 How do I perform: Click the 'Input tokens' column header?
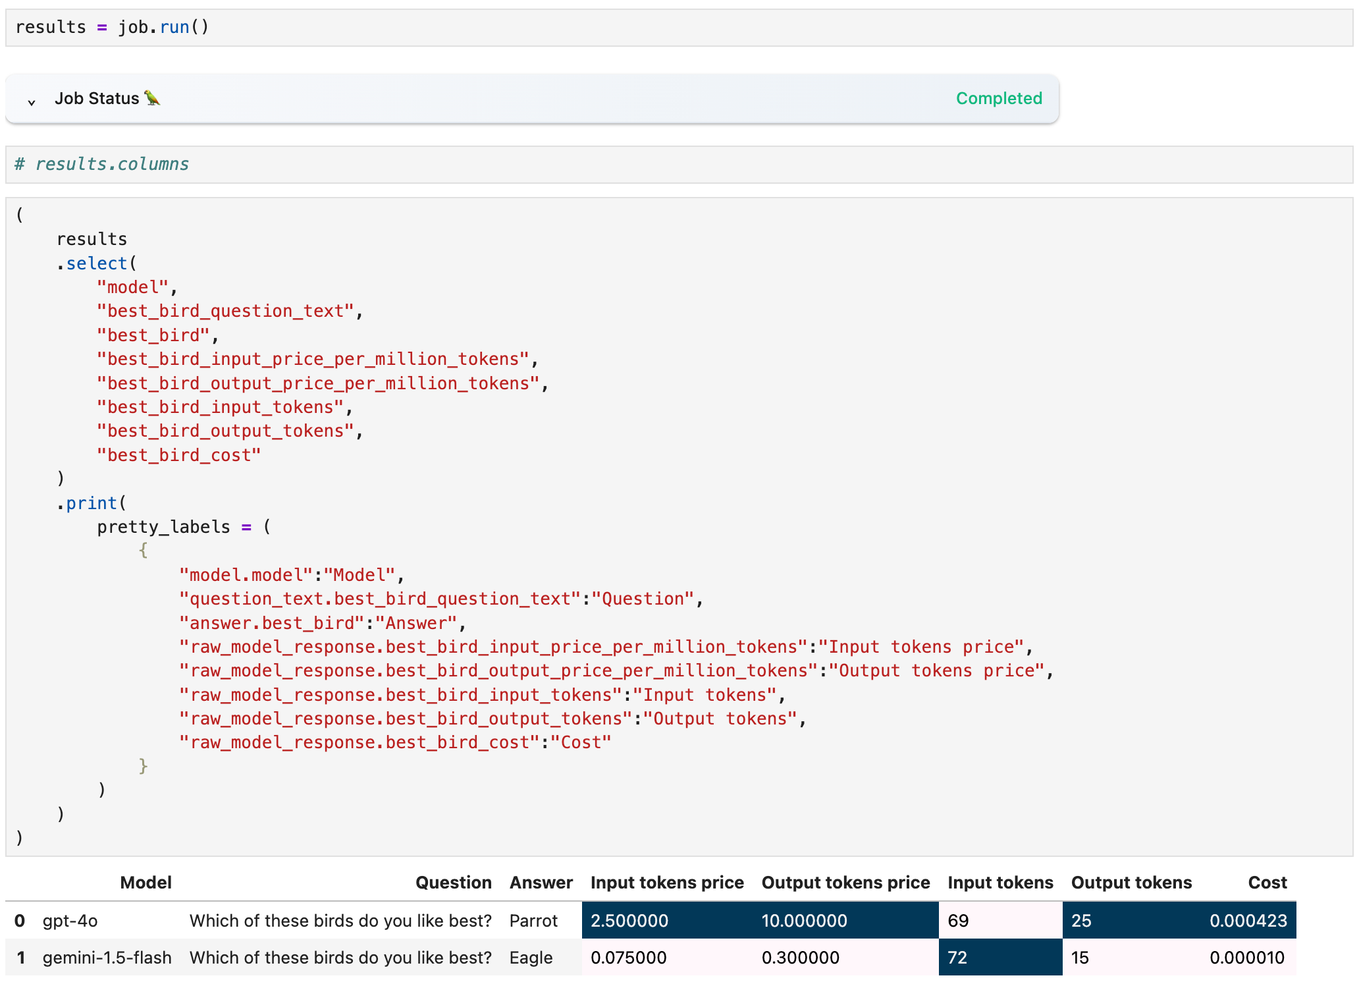(x=1000, y=883)
